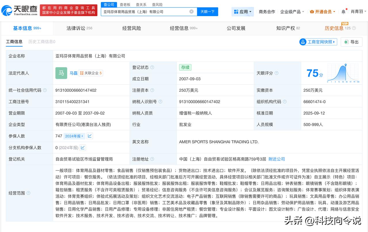The height and width of the screenshot is (232, 368).
Task: Click the taxpayer qualification 增值税一般纳税人
Action: (195, 113)
